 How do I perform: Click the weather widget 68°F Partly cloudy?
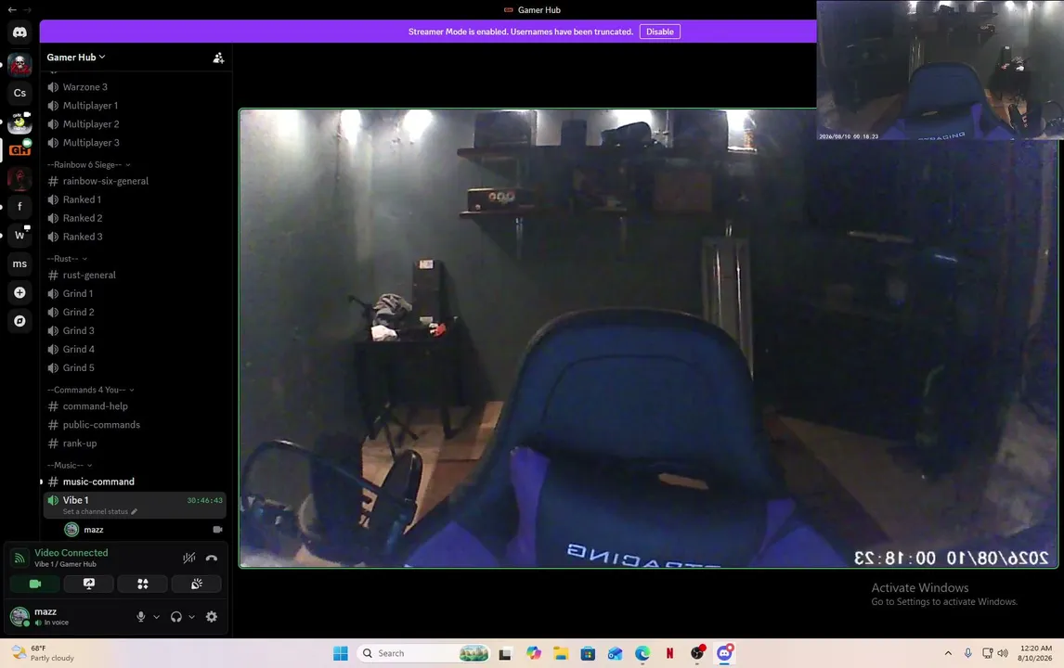[x=43, y=653]
